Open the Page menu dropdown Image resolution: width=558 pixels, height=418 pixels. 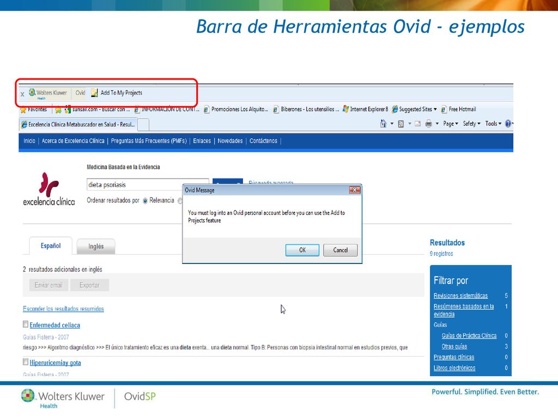pos(451,124)
